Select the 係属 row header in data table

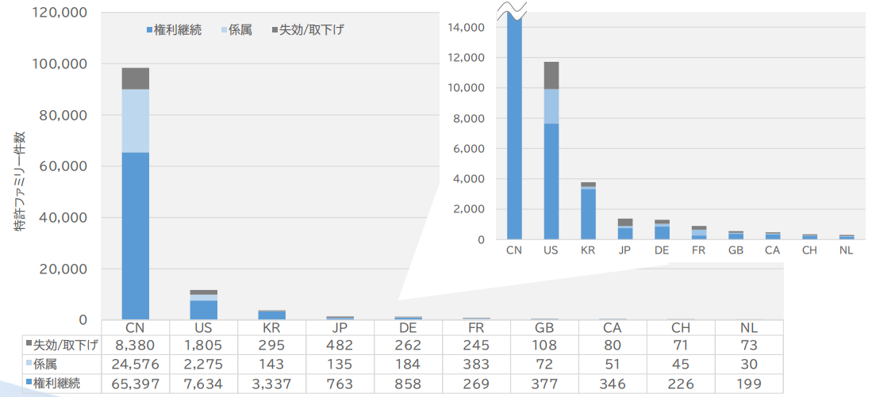coord(46,365)
